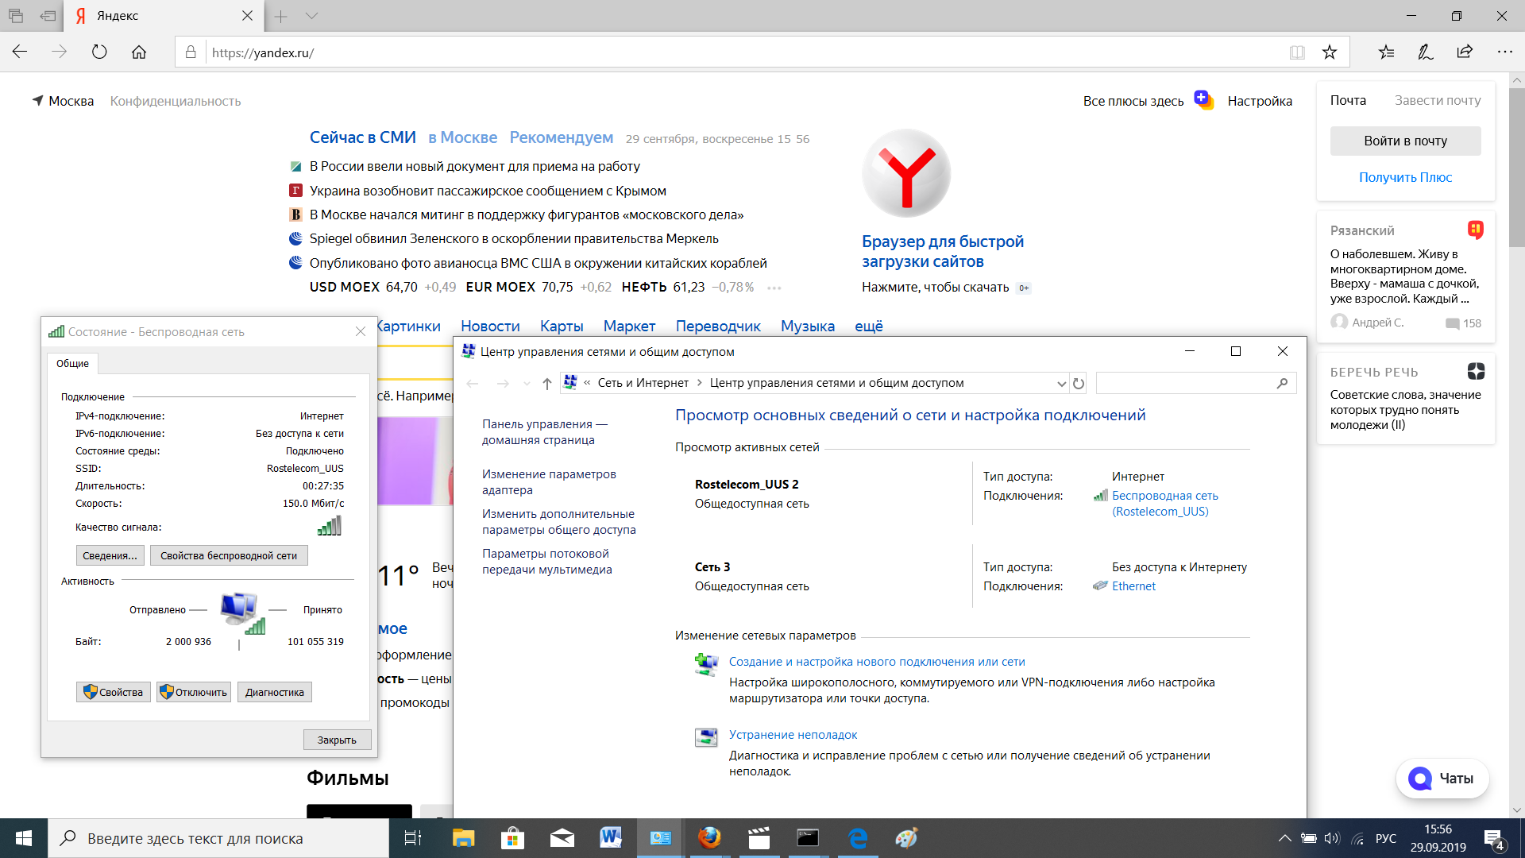Select the Общие tab
Image resolution: width=1525 pixels, height=858 pixels.
tap(72, 363)
